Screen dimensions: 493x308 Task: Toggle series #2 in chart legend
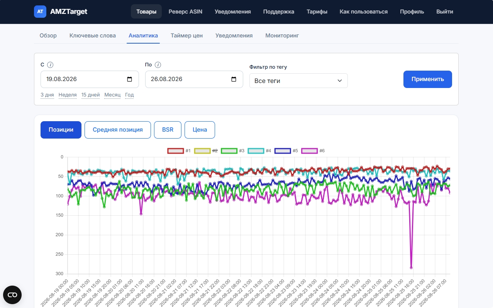pyautogui.click(x=206, y=151)
